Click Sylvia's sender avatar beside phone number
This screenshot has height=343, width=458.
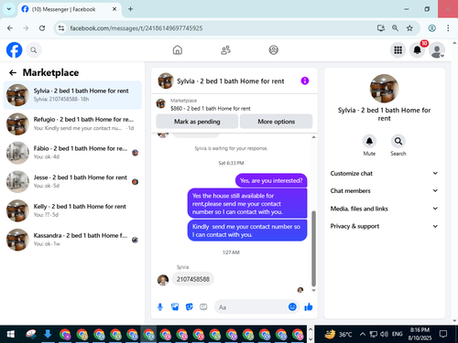pos(163,280)
